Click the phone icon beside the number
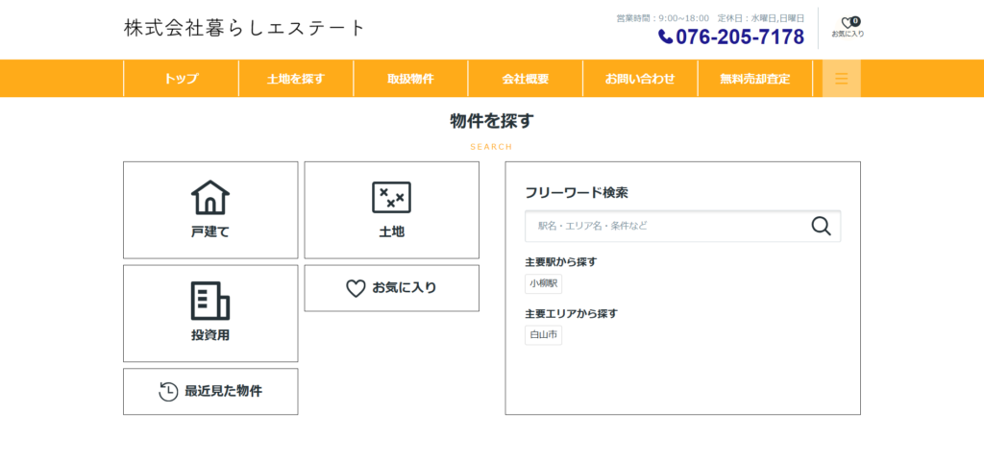The image size is (984, 462). [665, 37]
